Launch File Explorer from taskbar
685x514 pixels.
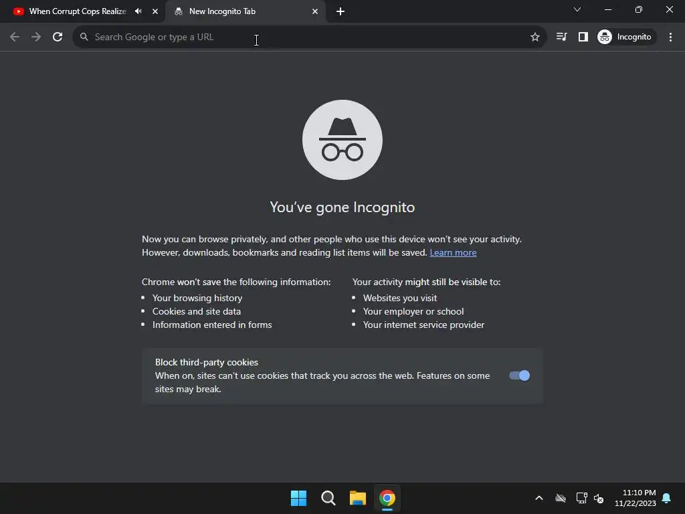pos(358,498)
